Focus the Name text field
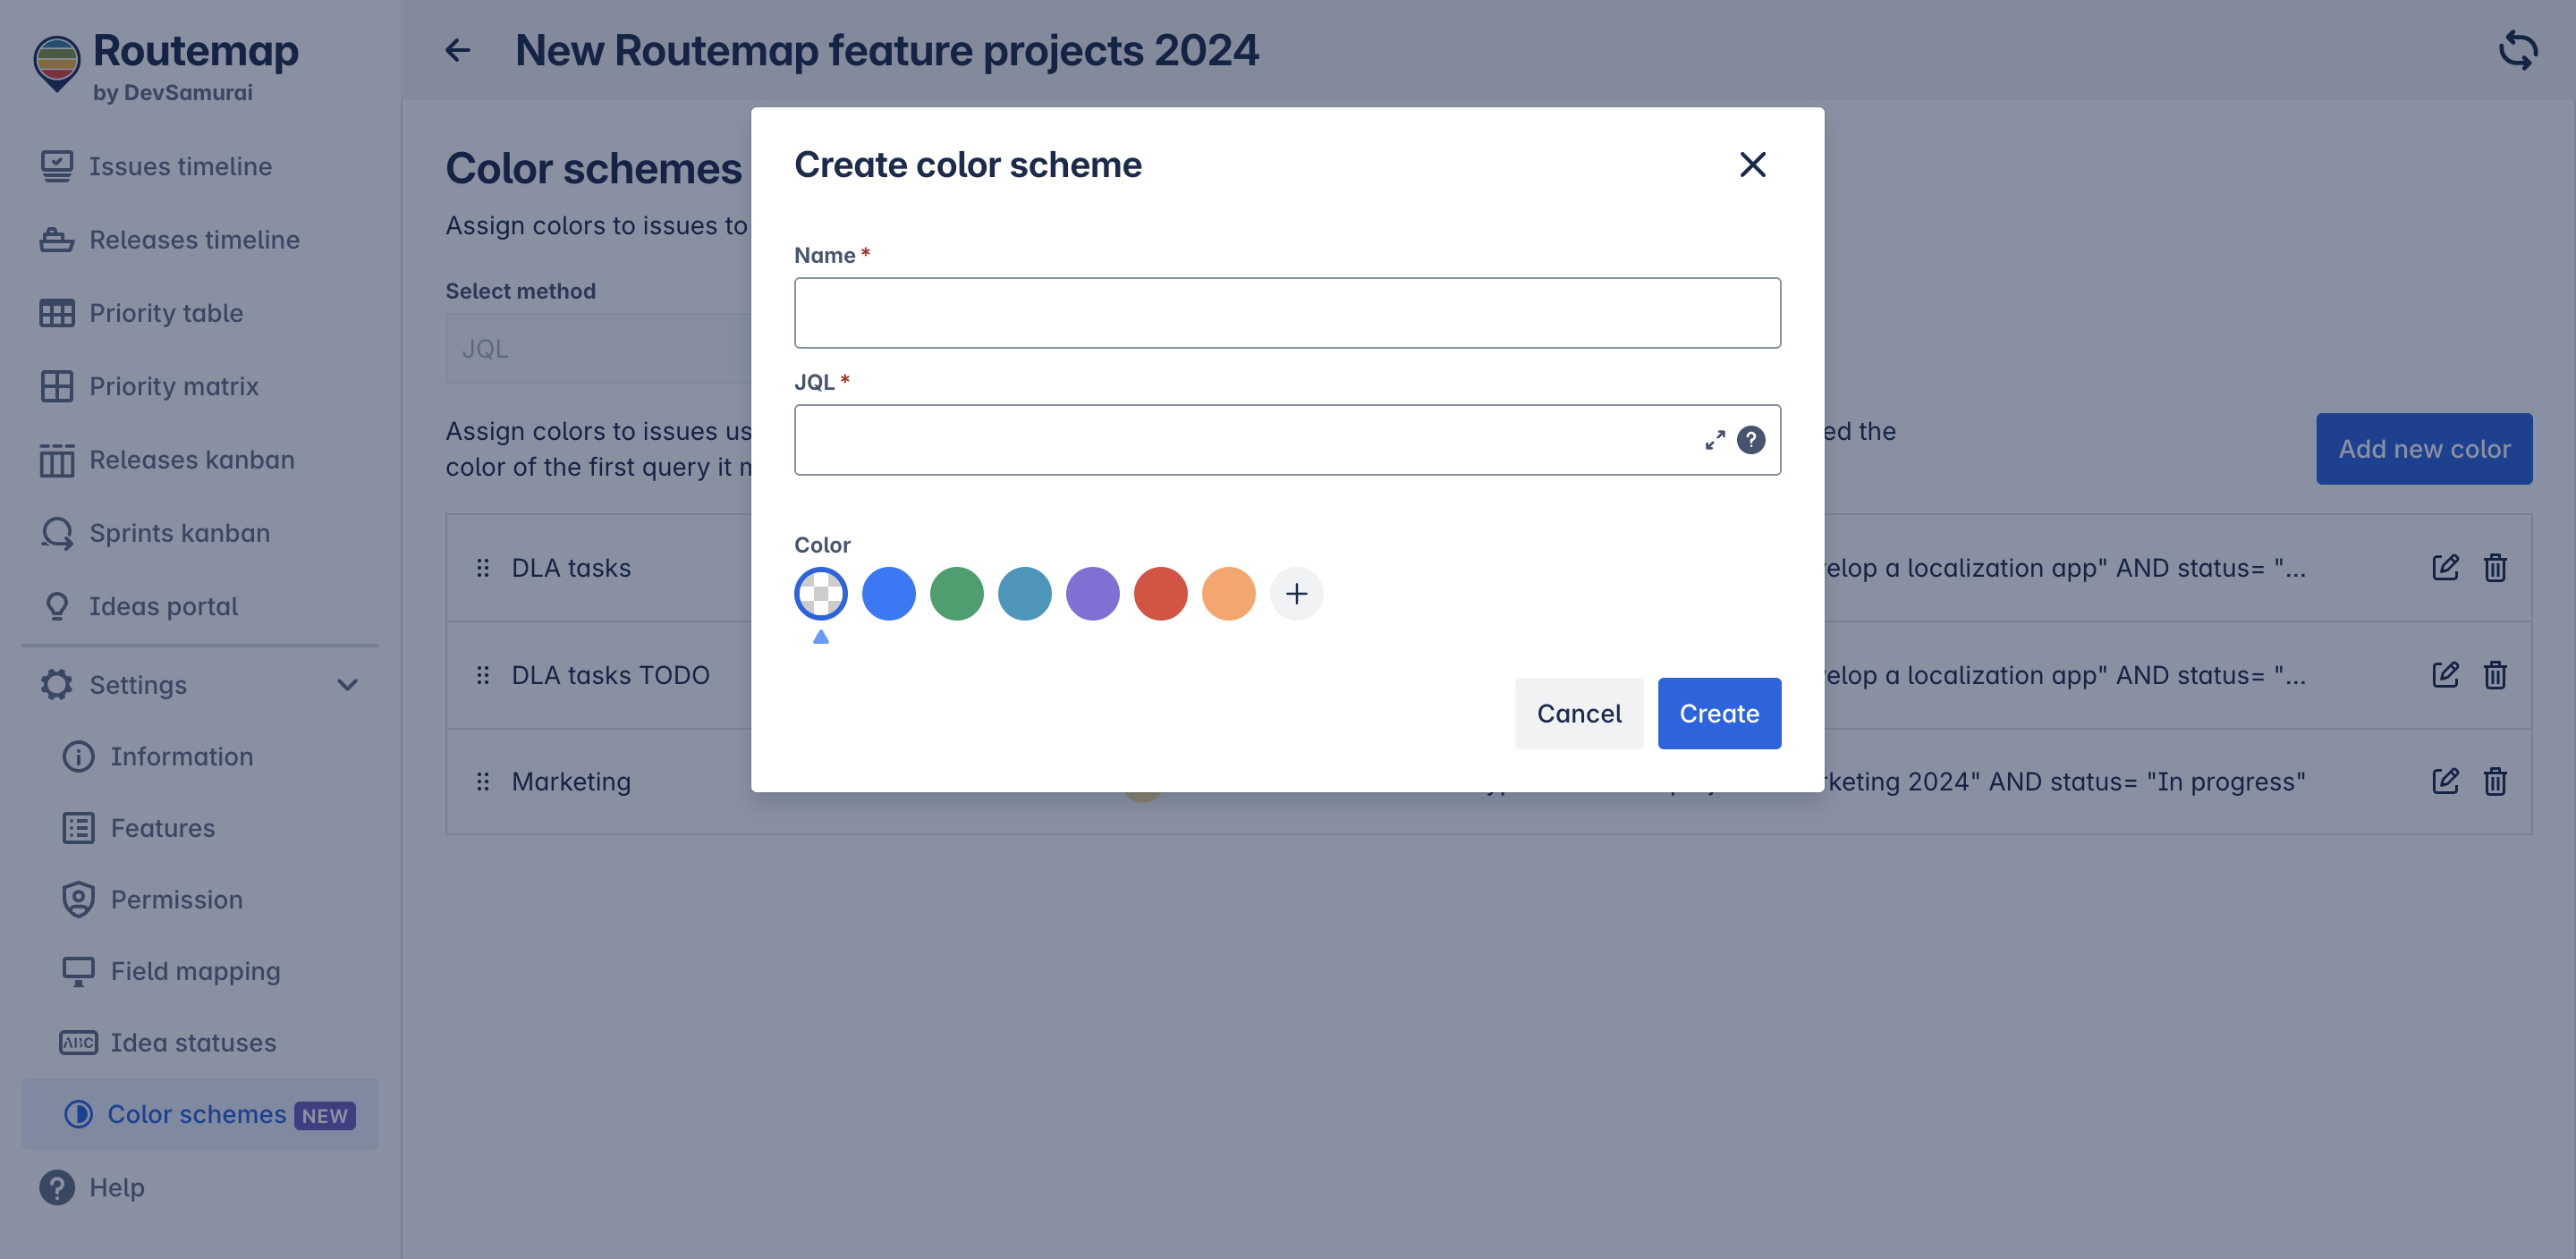The height and width of the screenshot is (1259, 2576). (1286, 313)
